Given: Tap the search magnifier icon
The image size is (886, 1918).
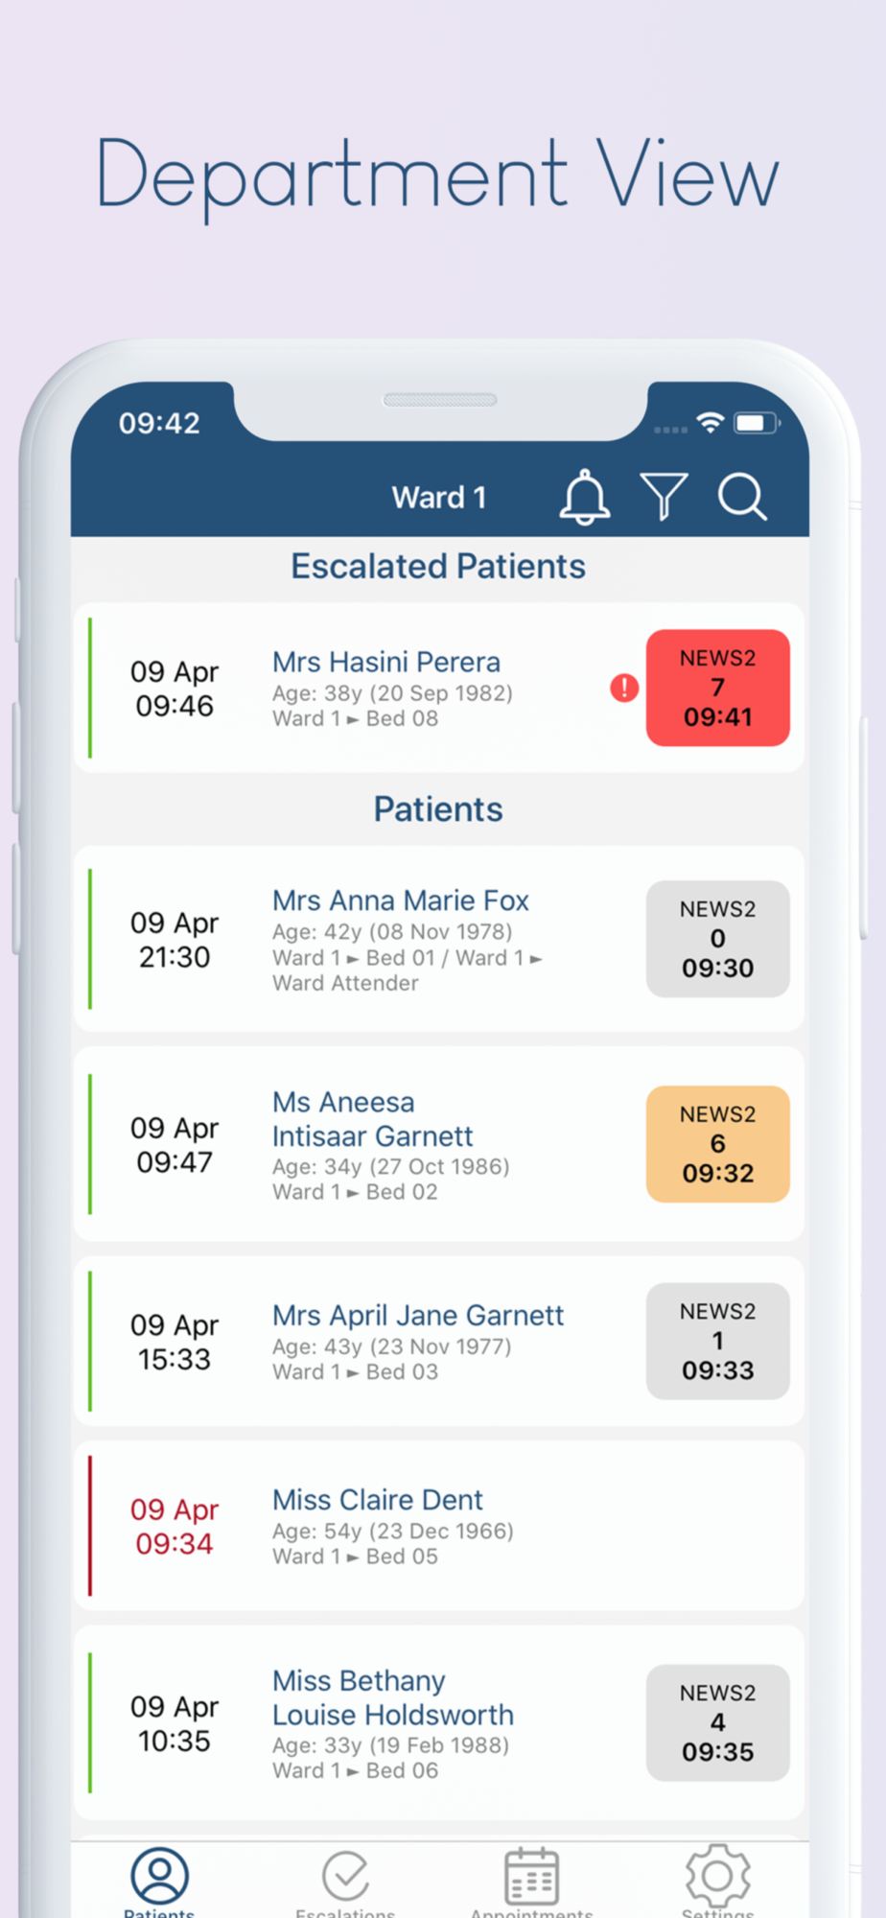Looking at the screenshot, I should [x=742, y=497].
